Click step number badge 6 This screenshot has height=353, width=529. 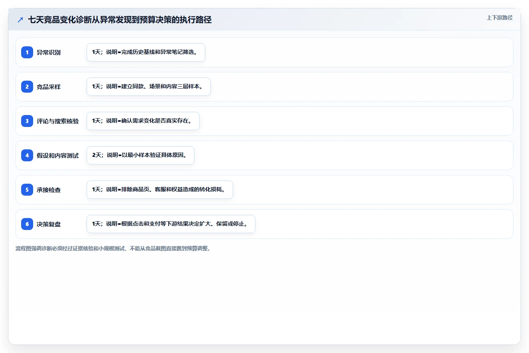[x=27, y=224]
